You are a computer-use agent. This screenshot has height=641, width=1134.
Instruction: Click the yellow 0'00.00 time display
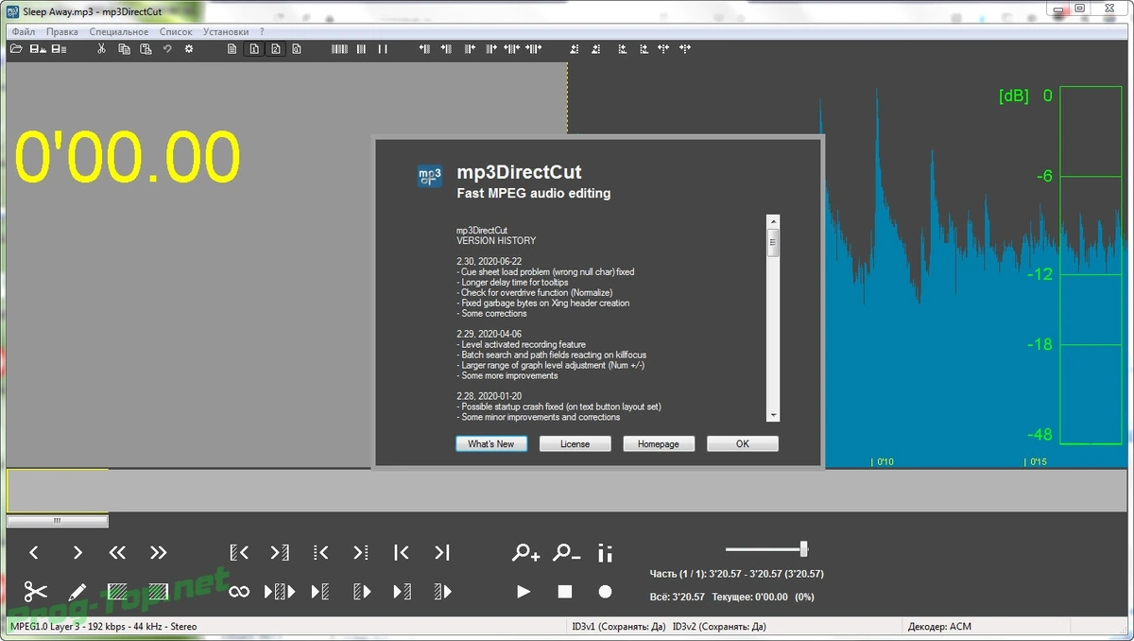[128, 156]
